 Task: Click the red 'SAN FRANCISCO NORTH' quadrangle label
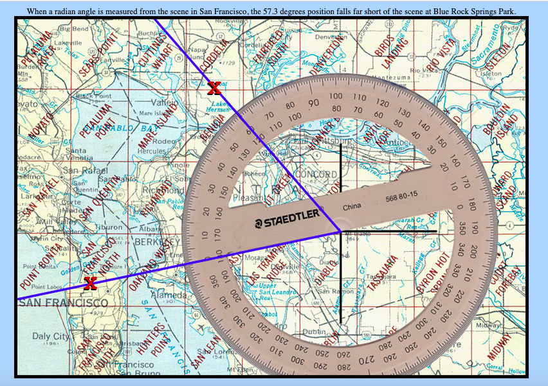(101, 256)
